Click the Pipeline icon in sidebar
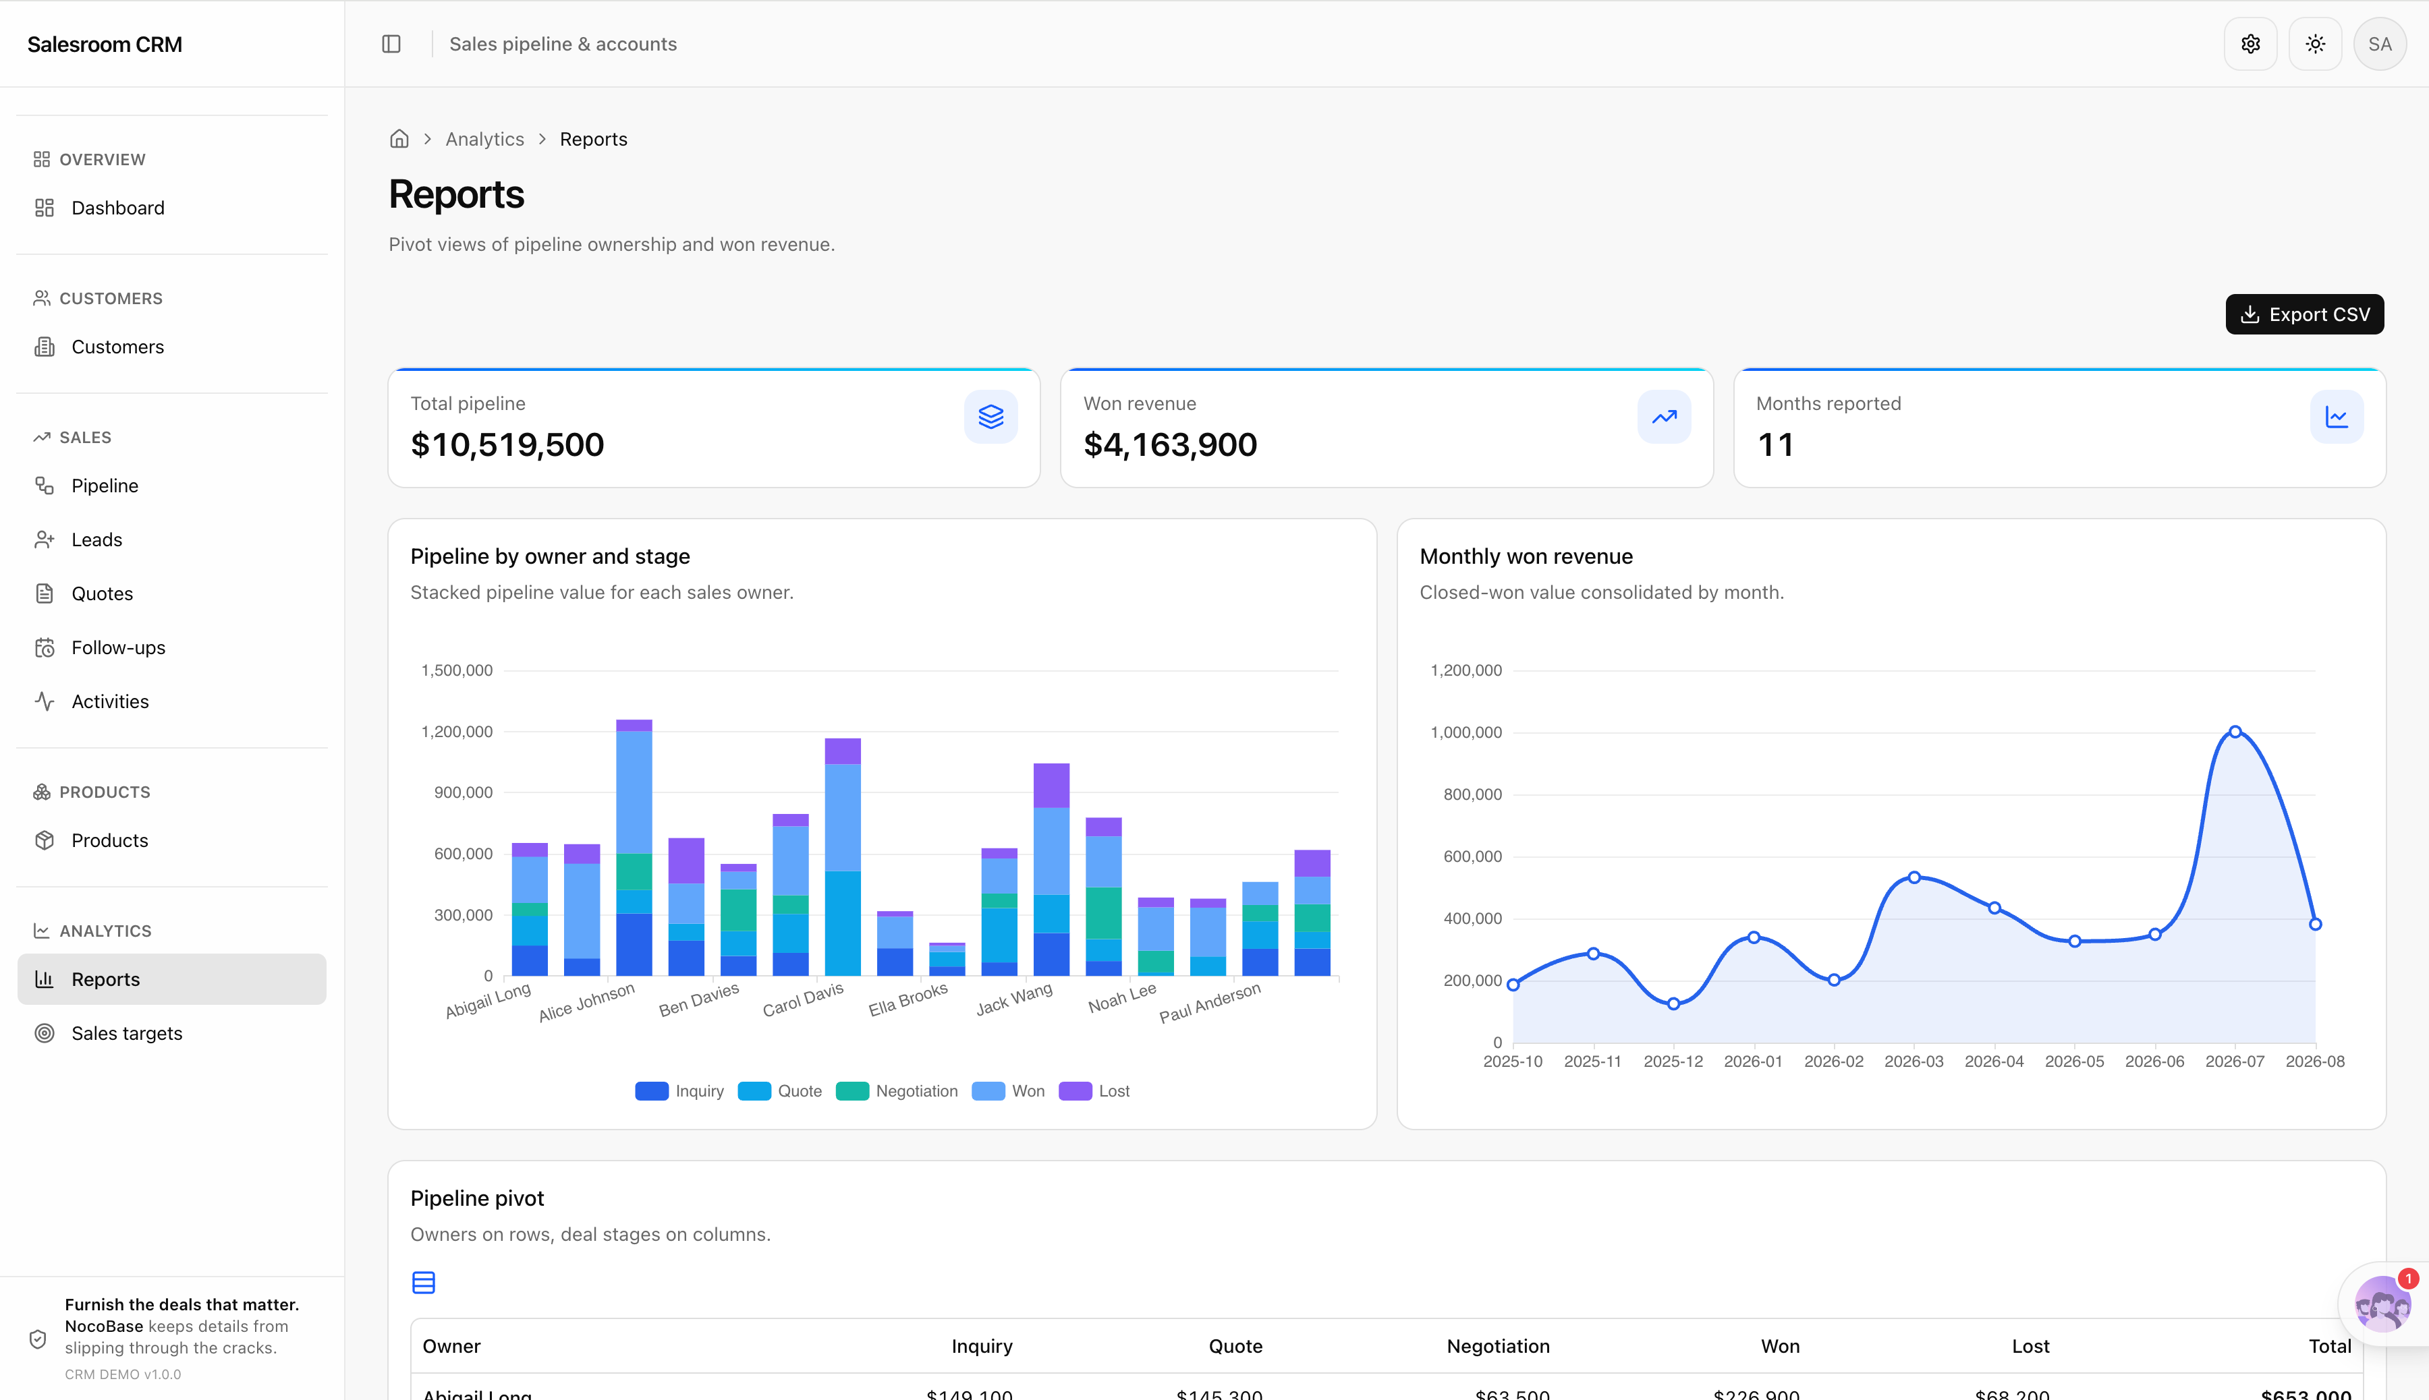This screenshot has width=2429, height=1400. point(45,486)
